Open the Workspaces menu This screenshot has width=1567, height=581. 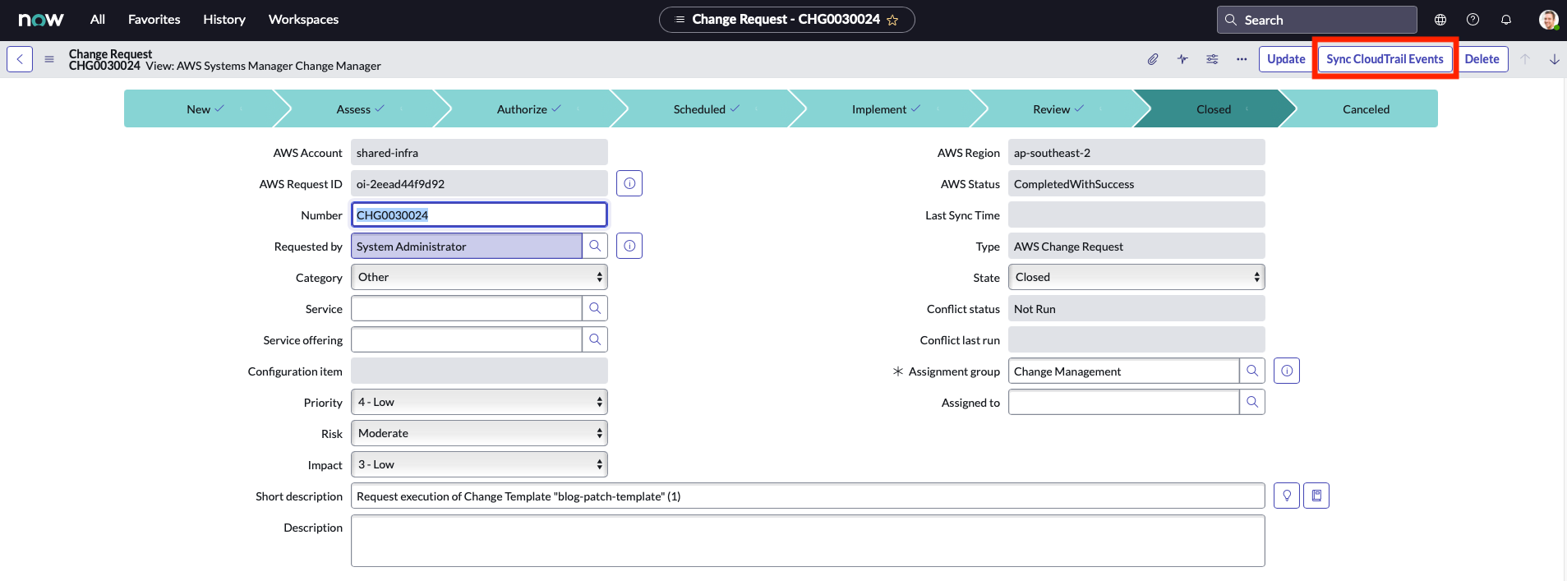[x=303, y=20]
